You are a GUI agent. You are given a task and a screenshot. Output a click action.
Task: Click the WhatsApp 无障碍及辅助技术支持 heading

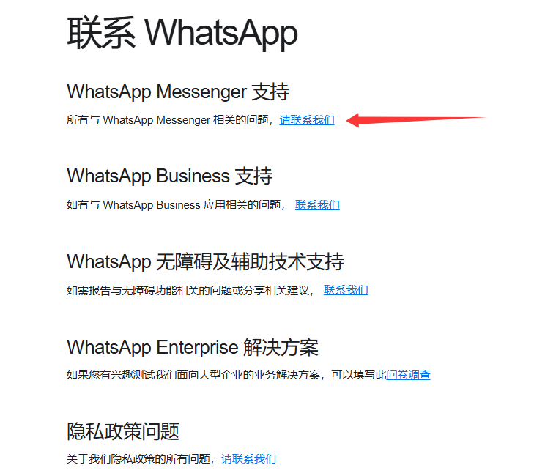click(205, 261)
